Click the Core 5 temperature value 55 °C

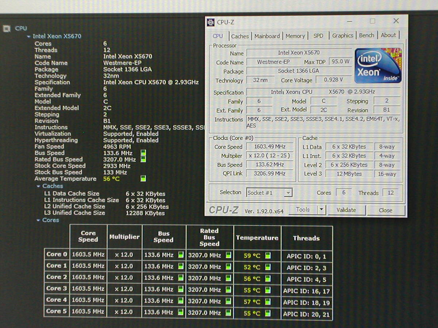252,313
